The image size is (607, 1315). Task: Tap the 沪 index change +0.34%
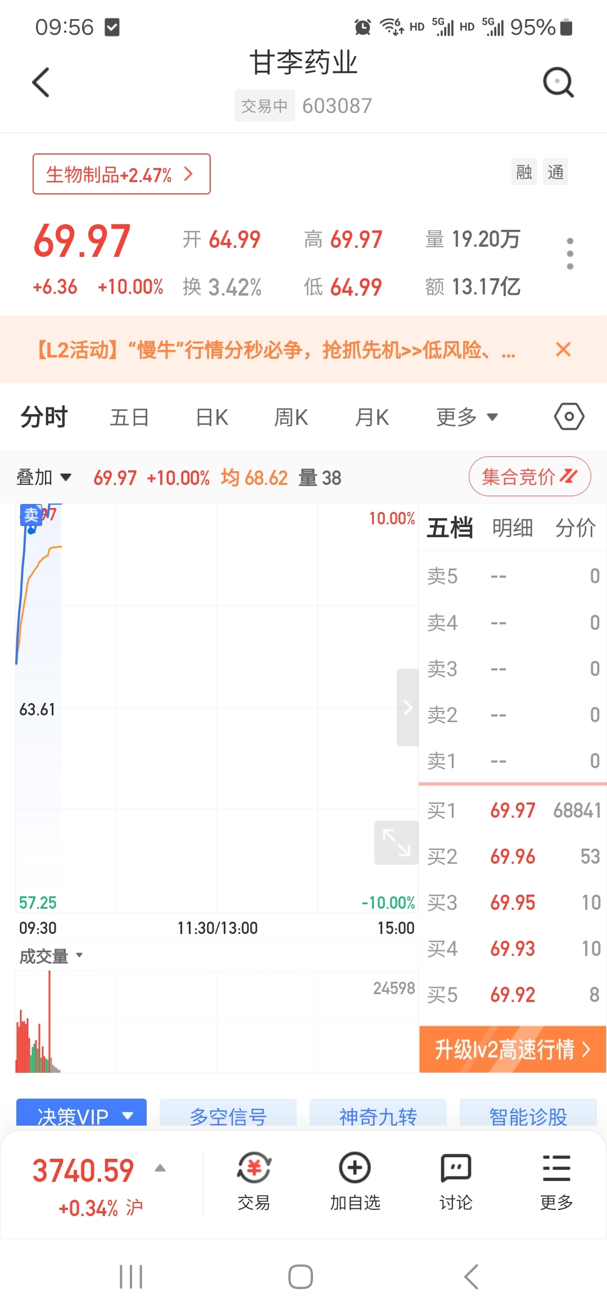pyautogui.click(x=101, y=1208)
